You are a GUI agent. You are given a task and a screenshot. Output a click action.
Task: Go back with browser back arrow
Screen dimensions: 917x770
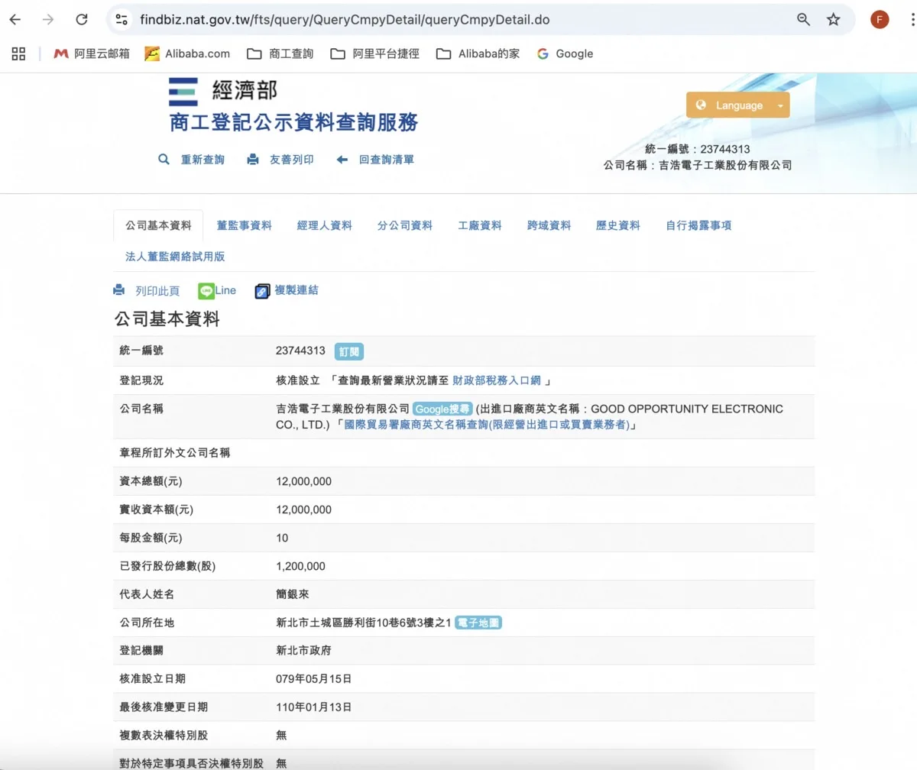[15, 20]
